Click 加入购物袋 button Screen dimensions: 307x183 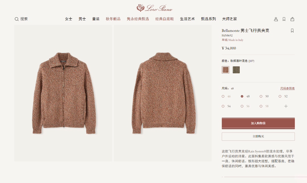(x=258, y=123)
